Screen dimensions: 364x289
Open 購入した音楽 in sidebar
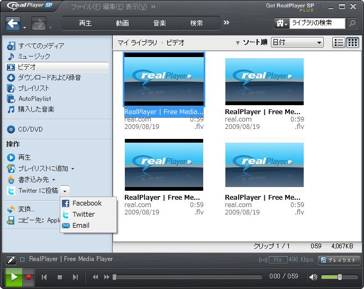click(x=31, y=109)
